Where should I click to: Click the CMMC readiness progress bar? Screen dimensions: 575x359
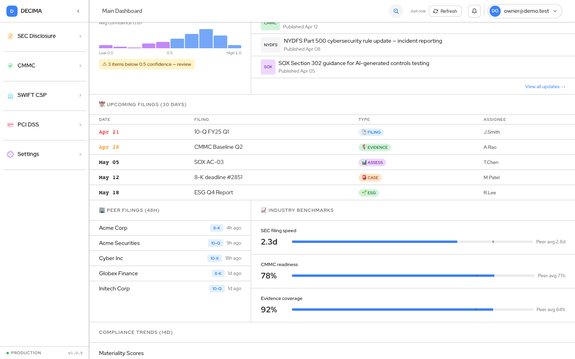pyautogui.click(x=413, y=276)
